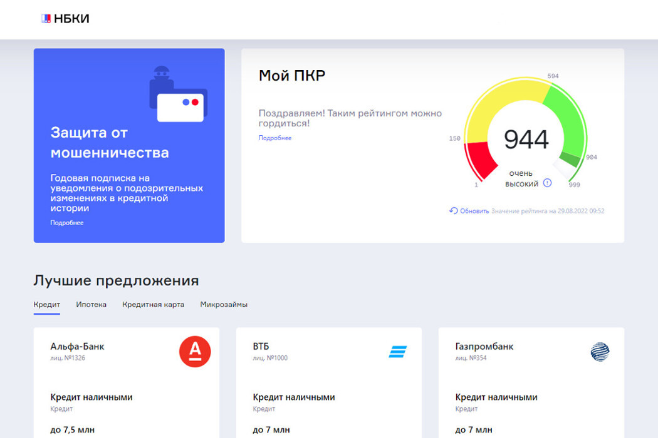Click Обновить to refresh the rating
The height and width of the screenshot is (438, 658).
(474, 211)
